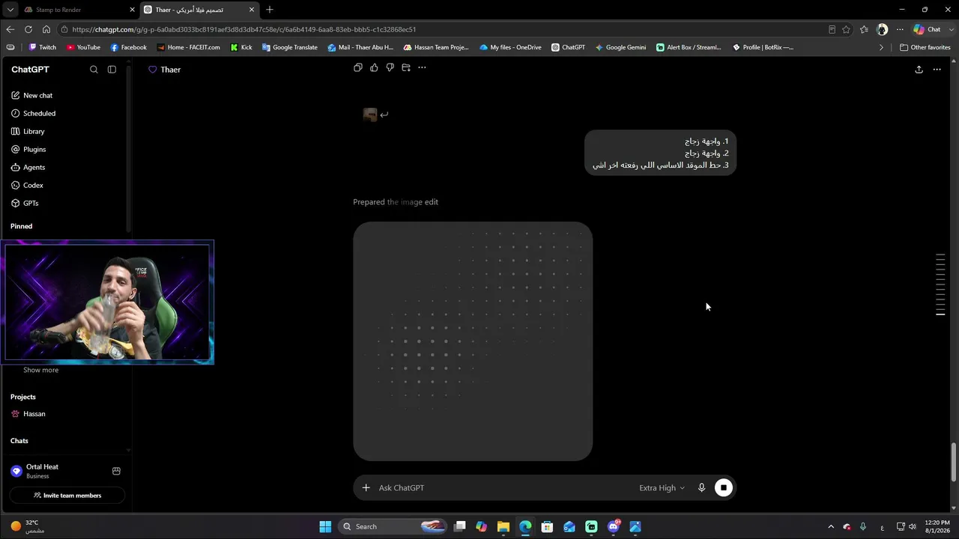Click the add-to-project folder icon above the chat

click(406, 67)
